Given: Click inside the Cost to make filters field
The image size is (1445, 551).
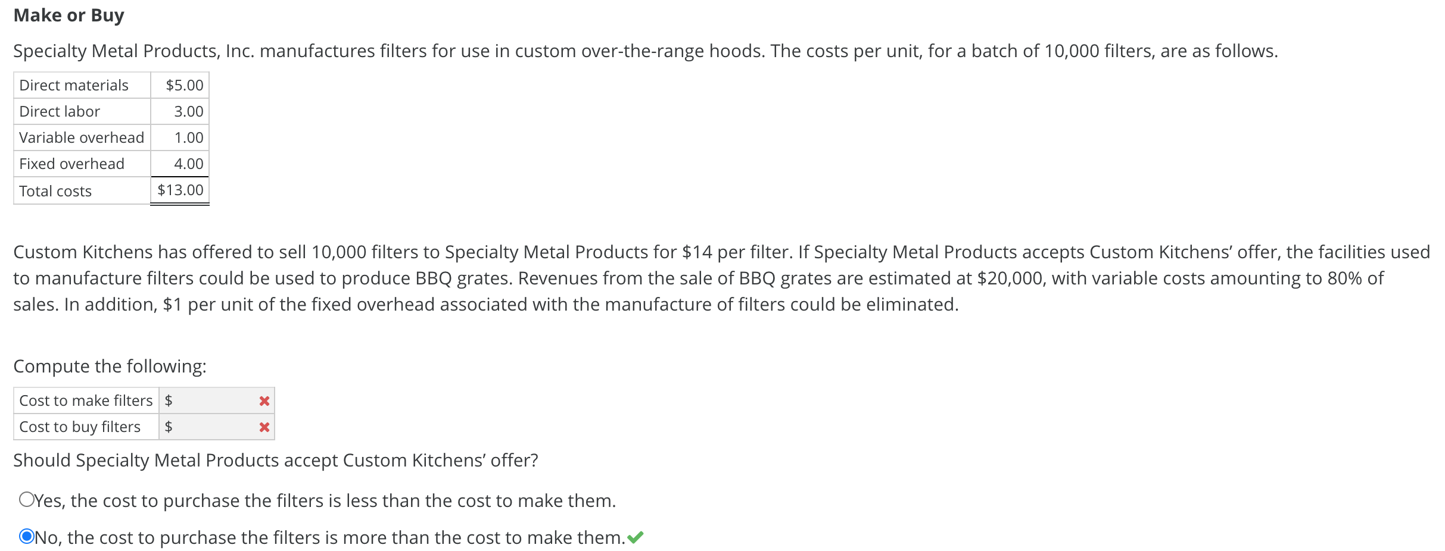Looking at the screenshot, I should coord(214,400).
